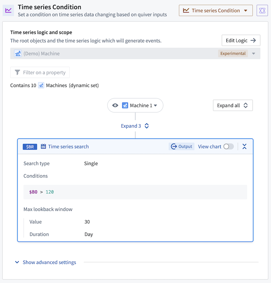Click the Single search type value
271x283 pixels.
point(91,164)
